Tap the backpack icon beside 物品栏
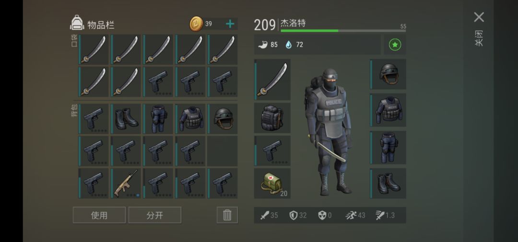518x242 pixels. 77,23
